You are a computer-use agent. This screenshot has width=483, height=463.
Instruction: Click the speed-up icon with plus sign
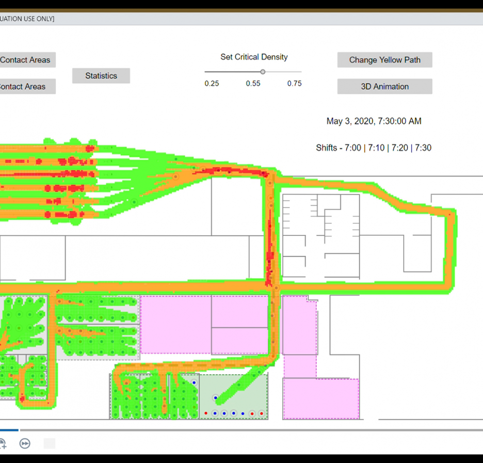click(3, 443)
